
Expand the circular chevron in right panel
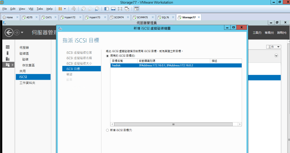point(276,55)
